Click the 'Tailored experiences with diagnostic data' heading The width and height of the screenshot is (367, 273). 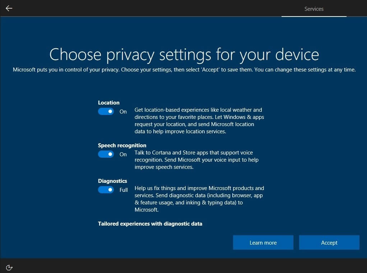click(150, 224)
